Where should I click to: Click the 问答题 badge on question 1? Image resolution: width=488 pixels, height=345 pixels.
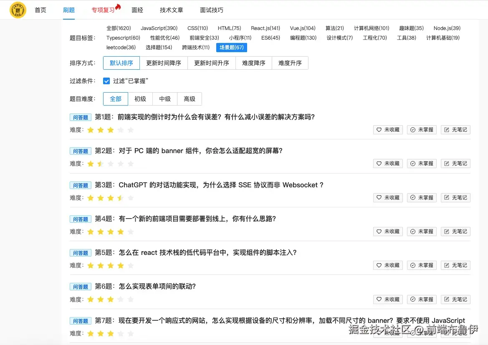pos(80,117)
